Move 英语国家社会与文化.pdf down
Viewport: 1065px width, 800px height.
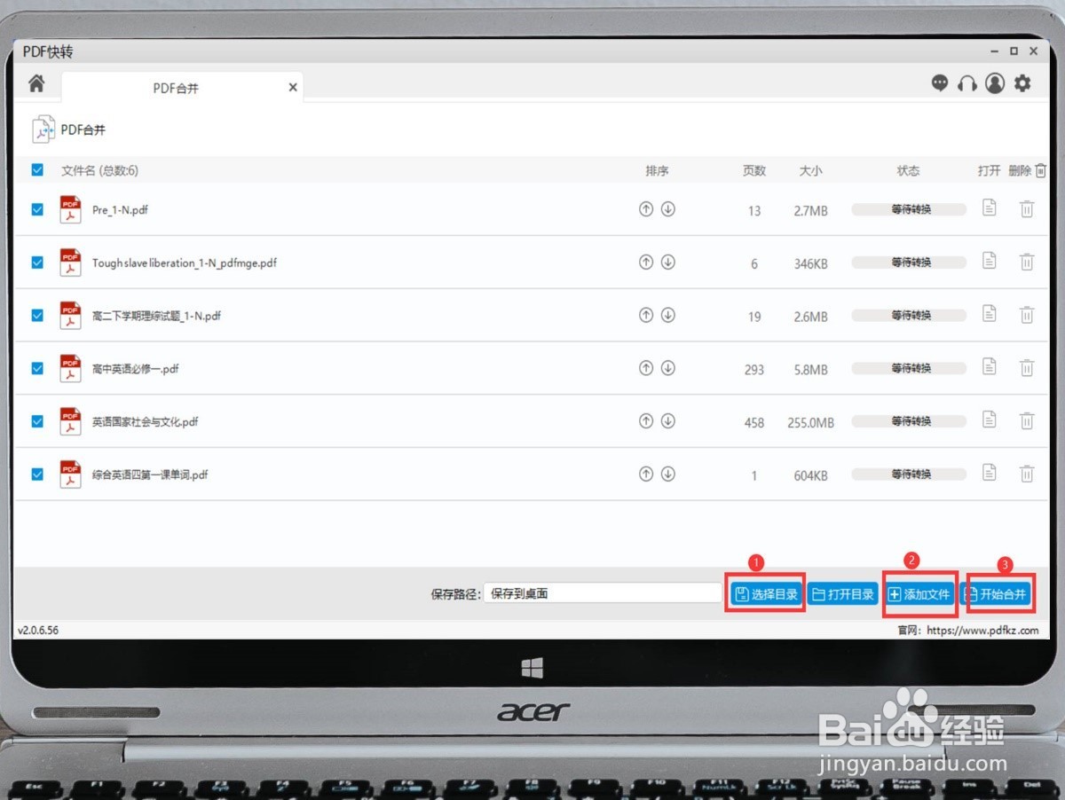668,421
